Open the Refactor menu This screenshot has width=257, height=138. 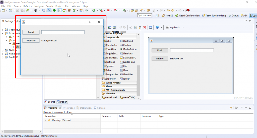click(x=28, y=6)
